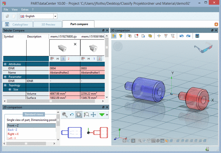The width and height of the screenshot is (221, 153).
Task: Click the undo arrow in 3D comparison toolbar
Action: 182,36
